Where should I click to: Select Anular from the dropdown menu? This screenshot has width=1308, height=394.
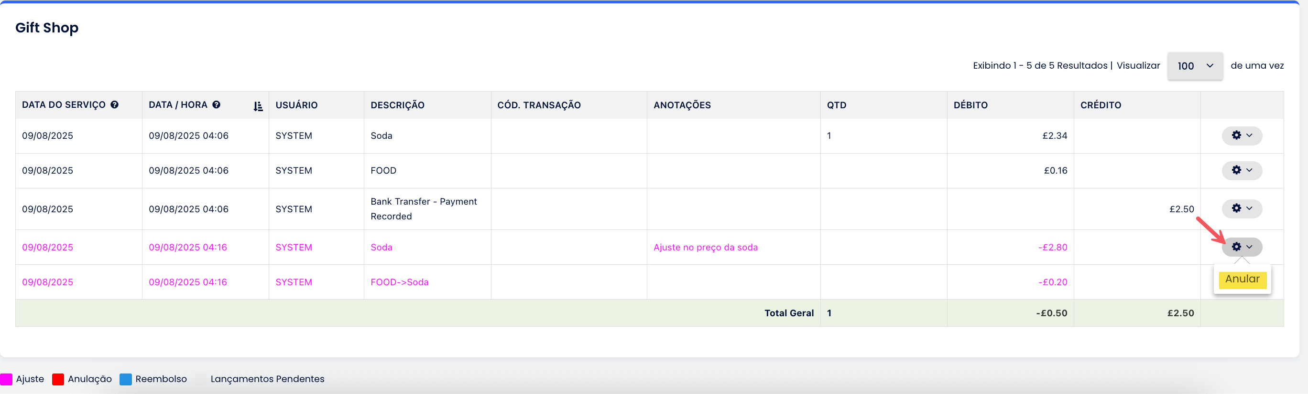(x=1242, y=279)
